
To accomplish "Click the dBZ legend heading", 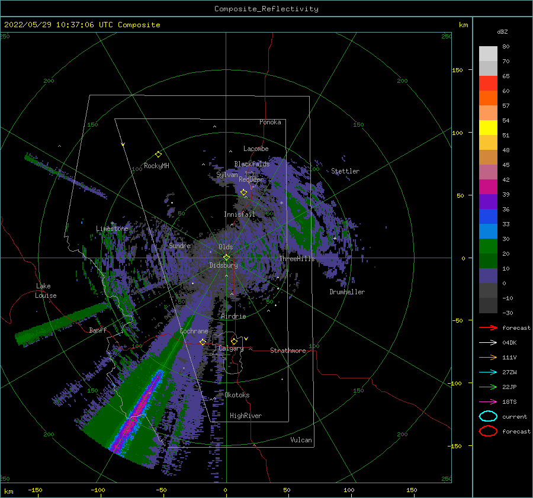I will coord(502,31).
